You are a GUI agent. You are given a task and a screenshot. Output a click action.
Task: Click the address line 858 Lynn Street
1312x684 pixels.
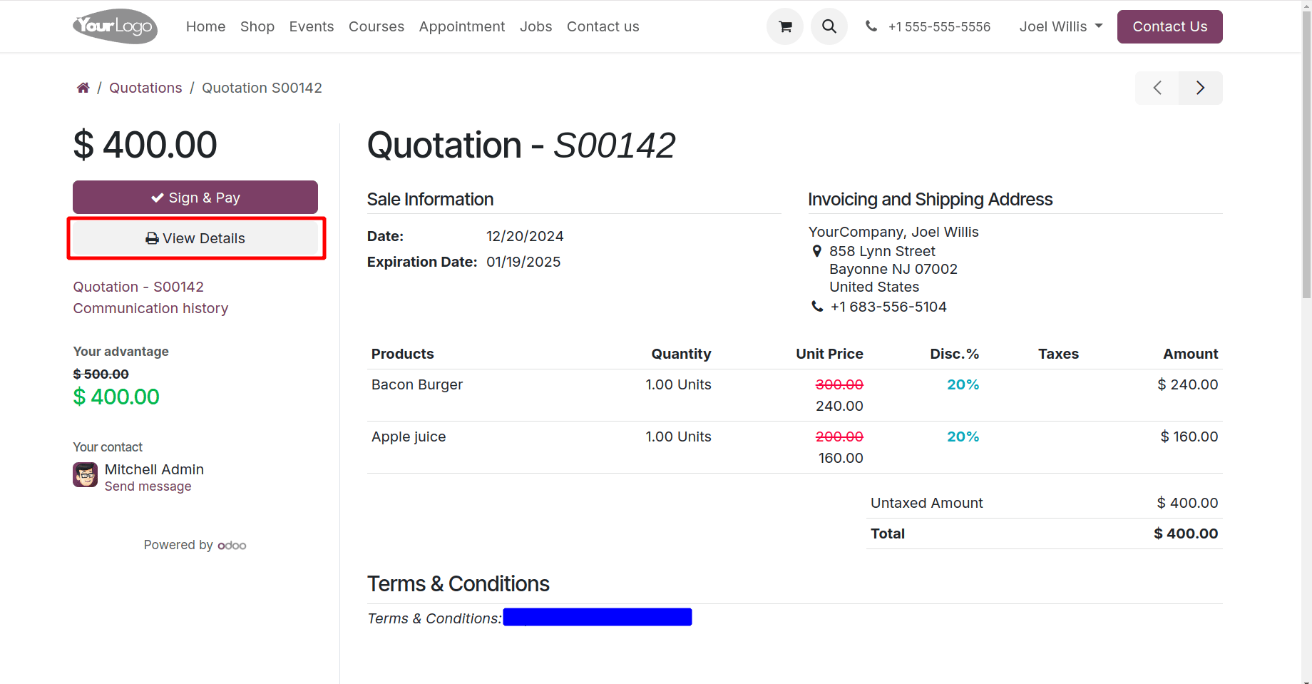pyautogui.click(x=882, y=251)
